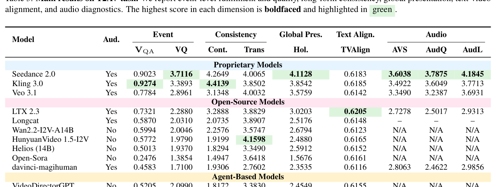Select the 'Wan2.2-I2V-A14B' model name
This screenshot has width=496, height=187.
[43, 130]
